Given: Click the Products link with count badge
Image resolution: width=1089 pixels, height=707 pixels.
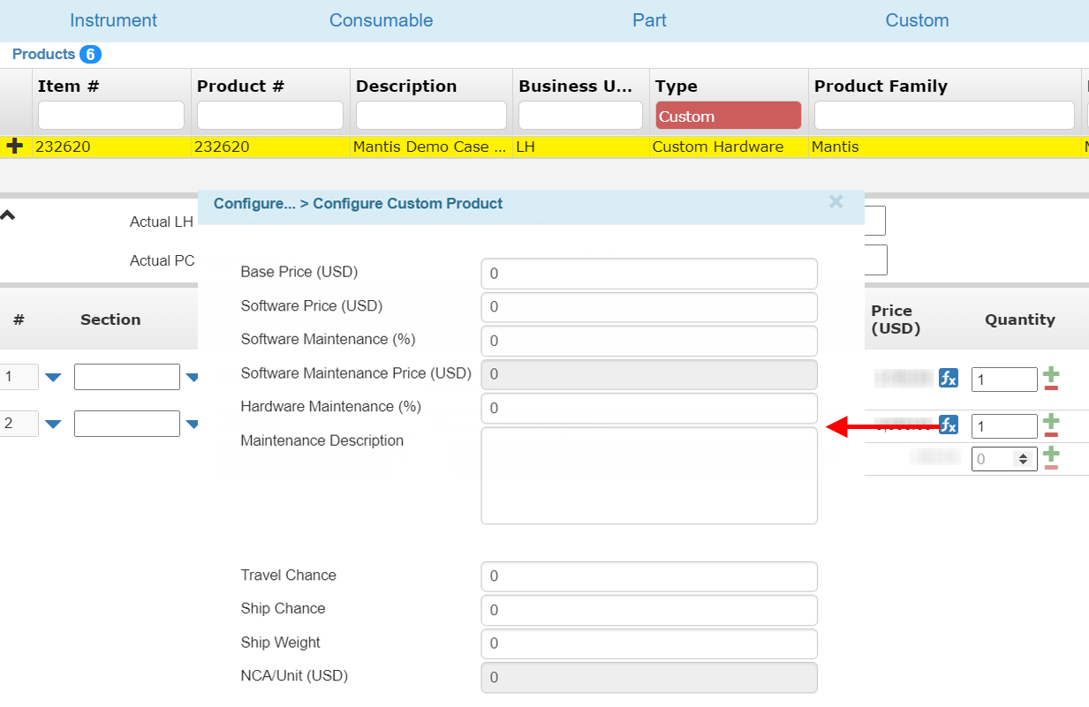Looking at the screenshot, I should click(44, 55).
